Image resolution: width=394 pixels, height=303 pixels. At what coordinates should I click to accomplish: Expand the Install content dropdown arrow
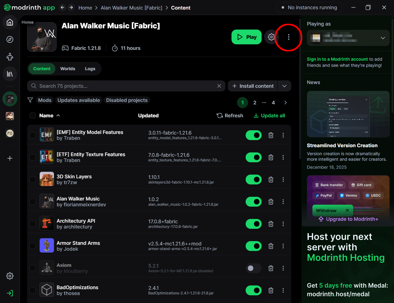(x=284, y=86)
